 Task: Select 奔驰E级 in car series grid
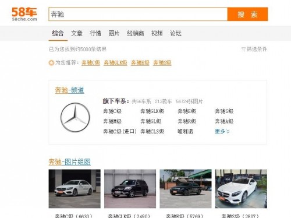tap(187, 111)
